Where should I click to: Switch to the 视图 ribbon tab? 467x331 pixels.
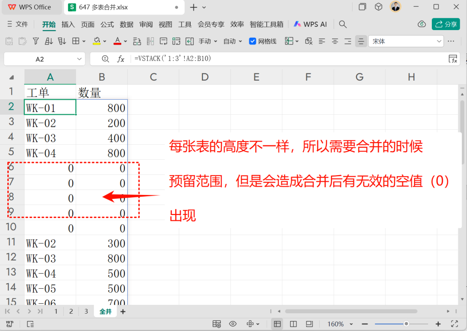pyautogui.click(x=165, y=25)
